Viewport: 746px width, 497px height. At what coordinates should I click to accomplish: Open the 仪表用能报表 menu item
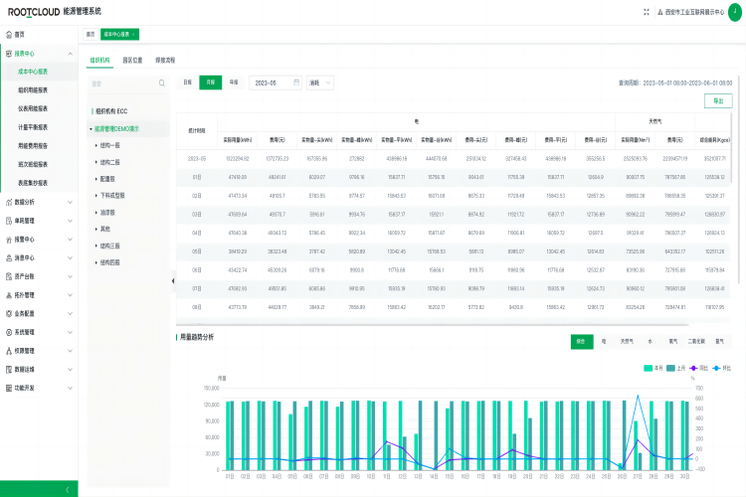(x=35, y=108)
